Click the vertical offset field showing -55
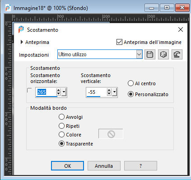 [x=97, y=92]
